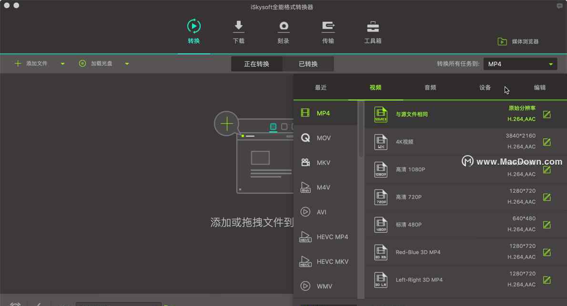Open the 传输 transfer section
The width and height of the screenshot is (567, 306).
point(328,31)
